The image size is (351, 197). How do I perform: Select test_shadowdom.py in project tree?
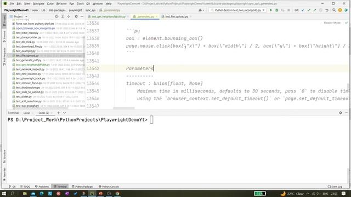[x=28, y=88]
